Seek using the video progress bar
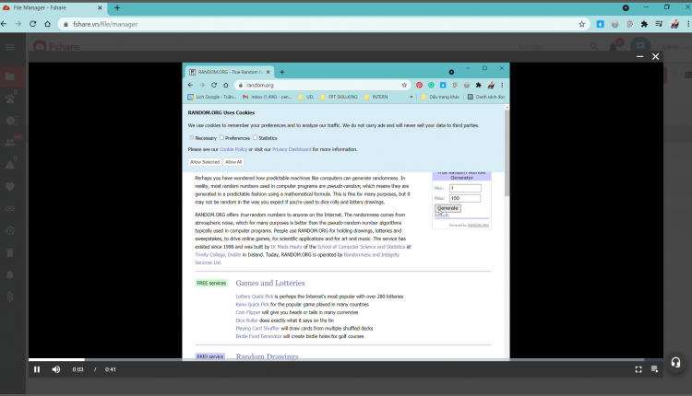 [346, 359]
